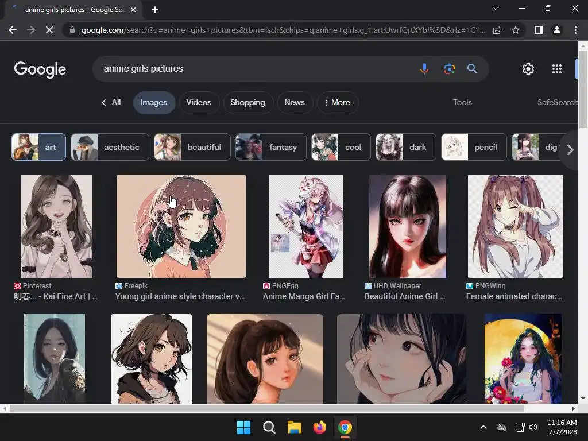Screen dimensions: 588x441
Task: Switch to Videos results
Action: click(x=199, y=102)
